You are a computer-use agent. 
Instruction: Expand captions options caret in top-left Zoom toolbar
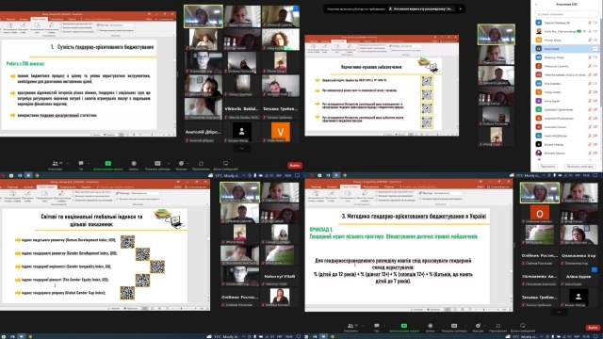point(170,163)
